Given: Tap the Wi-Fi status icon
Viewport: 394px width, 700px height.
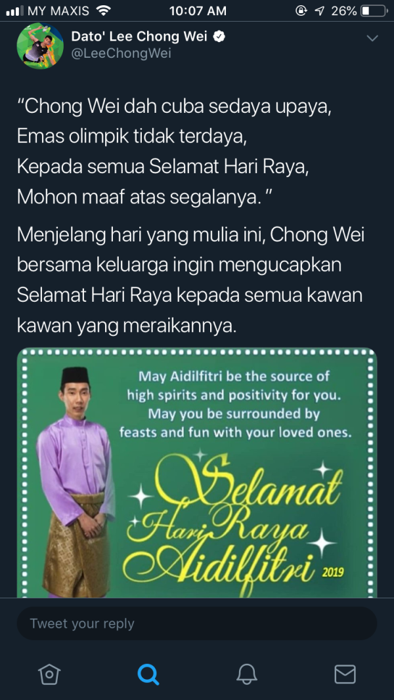Looking at the screenshot, I should click(103, 10).
